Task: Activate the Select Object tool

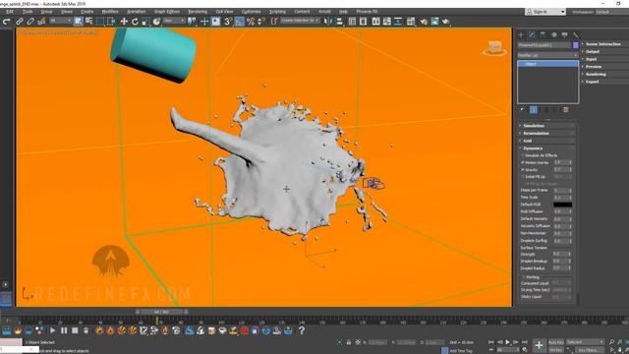Action: pos(78,22)
